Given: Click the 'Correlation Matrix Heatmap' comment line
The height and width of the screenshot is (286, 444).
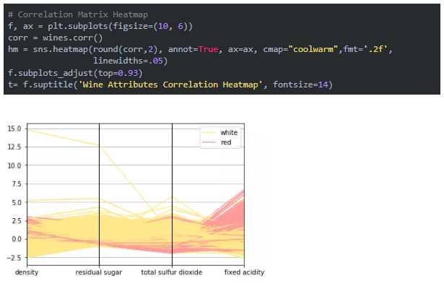Looking at the screenshot, I should click(x=78, y=14).
